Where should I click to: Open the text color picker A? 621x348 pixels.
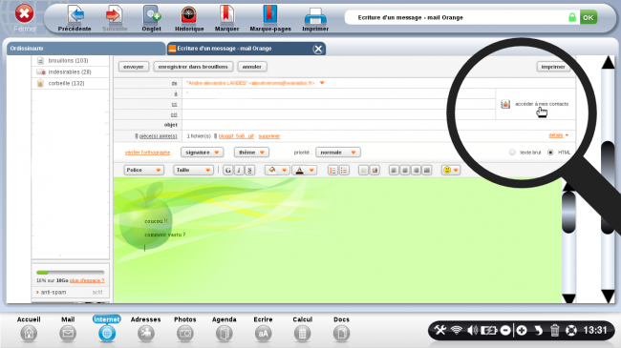[x=304, y=170]
